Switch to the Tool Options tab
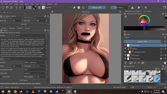This screenshot has width=167, height=94. (147, 11)
